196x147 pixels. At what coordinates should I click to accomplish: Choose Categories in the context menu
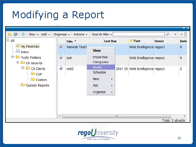(x=101, y=62)
